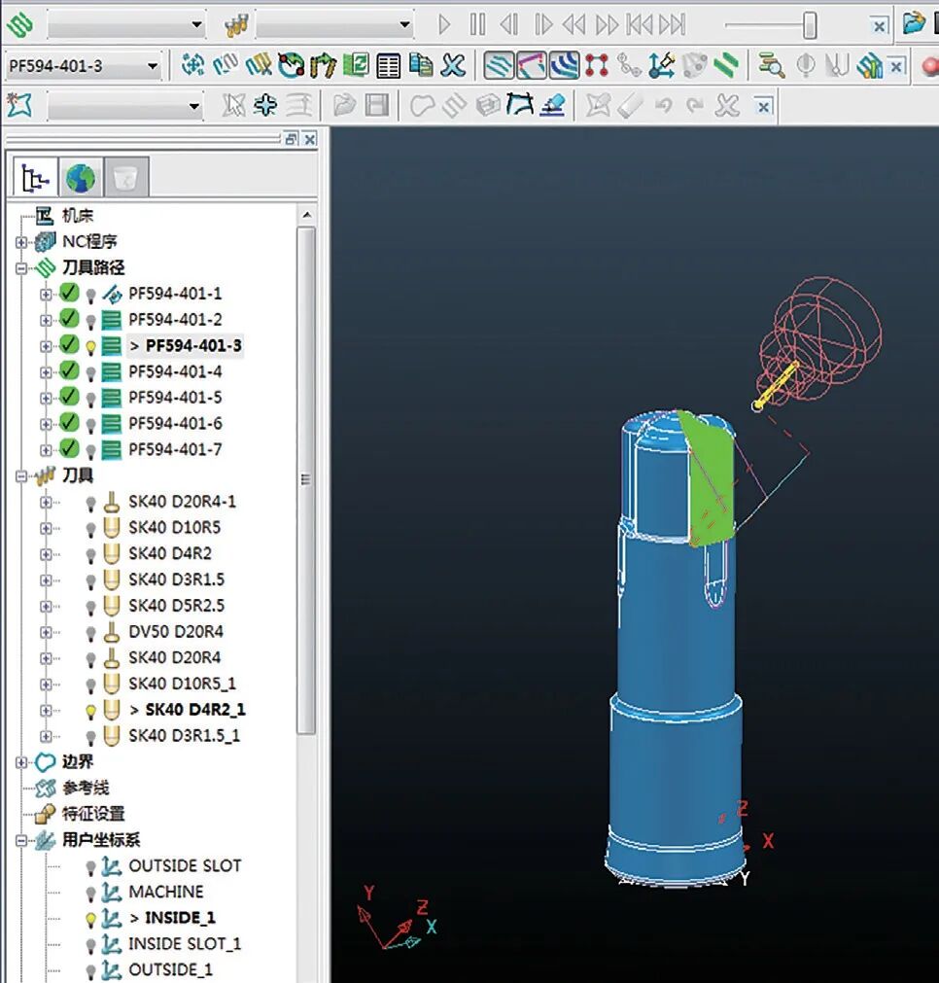Step forward one simulation move
939x983 pixels.
[542, 25]
